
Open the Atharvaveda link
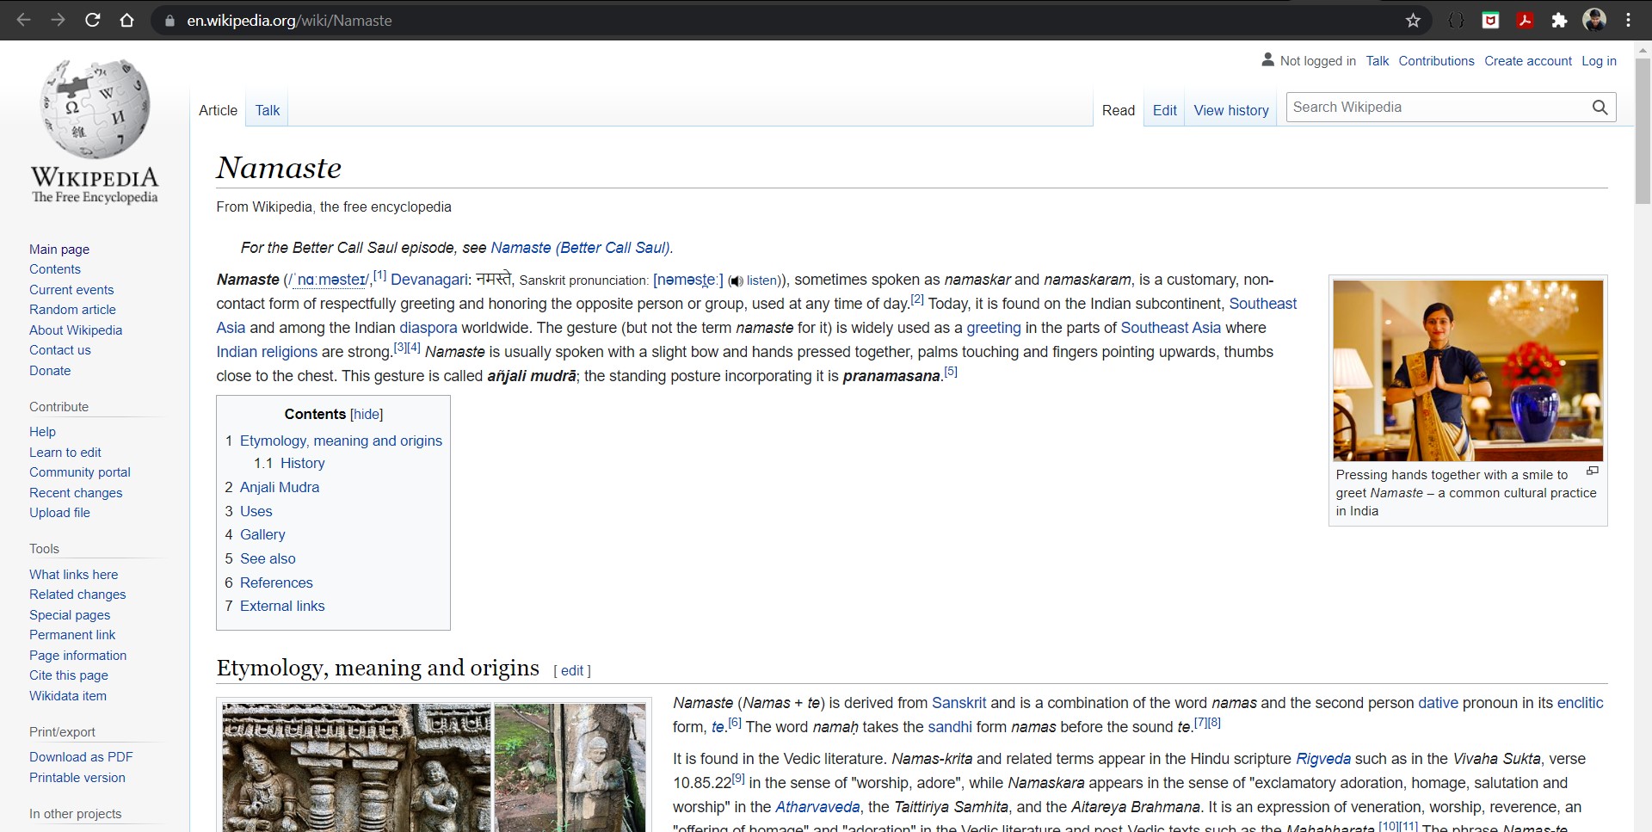point(817,807)
